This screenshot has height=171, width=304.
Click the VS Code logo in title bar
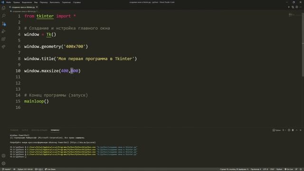pos(2,2)
